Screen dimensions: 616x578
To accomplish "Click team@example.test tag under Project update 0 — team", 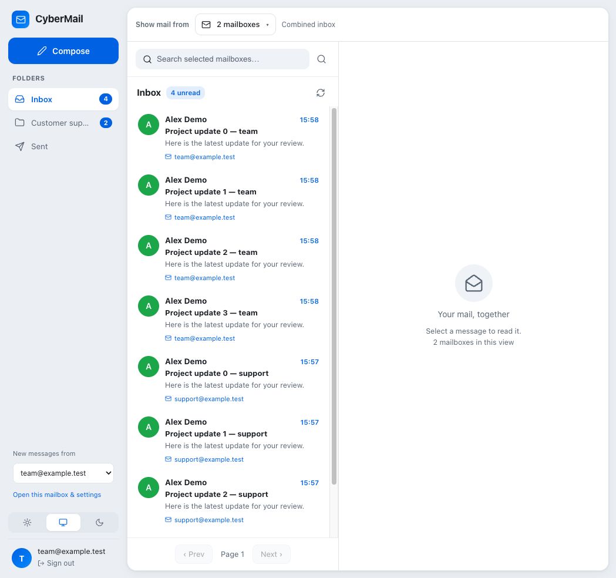I will click(200, 157).
